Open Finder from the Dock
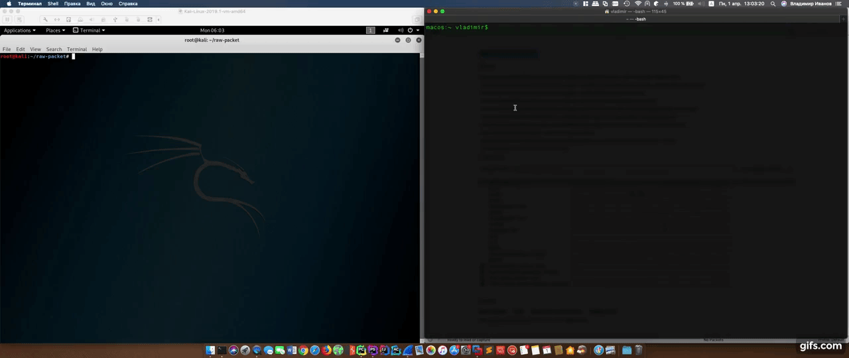849x358 pixels. click(210, 350)
